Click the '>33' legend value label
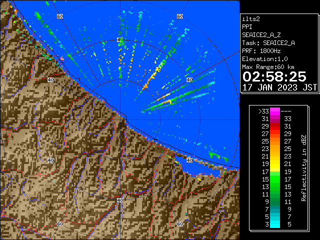The height and width of the screenshot is (240, 320). pos(263,111)
